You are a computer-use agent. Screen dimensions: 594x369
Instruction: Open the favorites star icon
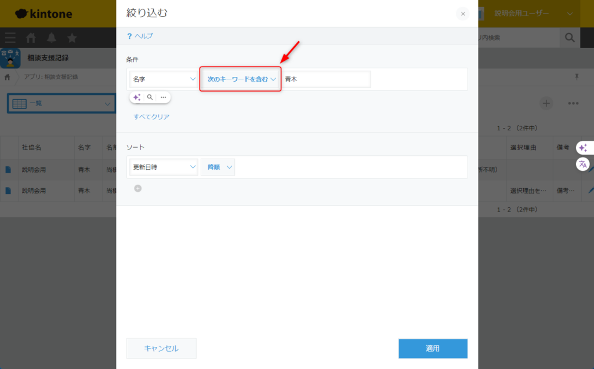72,38
